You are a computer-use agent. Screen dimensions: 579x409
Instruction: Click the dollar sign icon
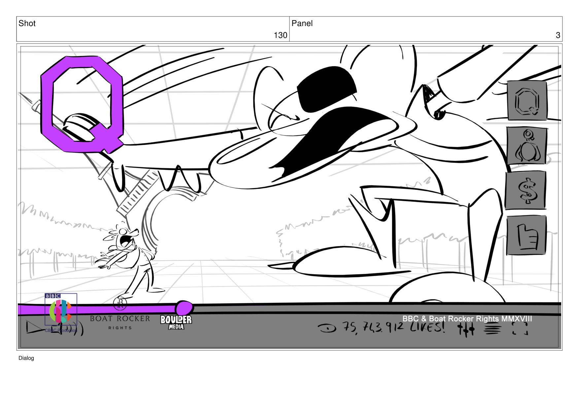point(526,190)
